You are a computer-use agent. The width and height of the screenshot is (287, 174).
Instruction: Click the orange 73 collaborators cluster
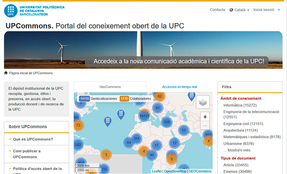[x=78, y=125]
